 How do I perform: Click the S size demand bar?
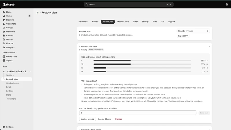point(142,68)
